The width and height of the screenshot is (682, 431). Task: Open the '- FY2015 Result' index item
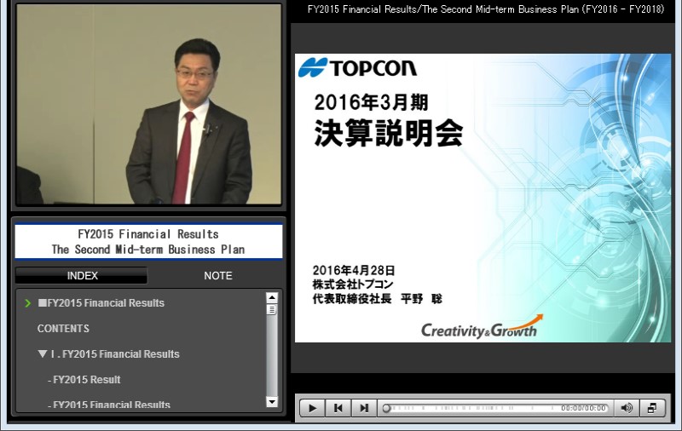(84, 379)
